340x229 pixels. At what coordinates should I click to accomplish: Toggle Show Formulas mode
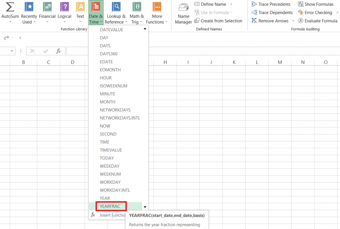coord(316,4)
